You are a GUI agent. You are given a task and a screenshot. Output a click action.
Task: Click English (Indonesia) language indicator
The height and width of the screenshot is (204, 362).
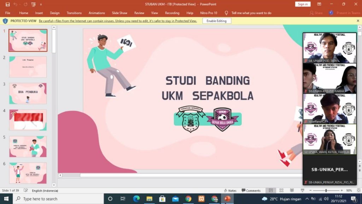[45, 191]
